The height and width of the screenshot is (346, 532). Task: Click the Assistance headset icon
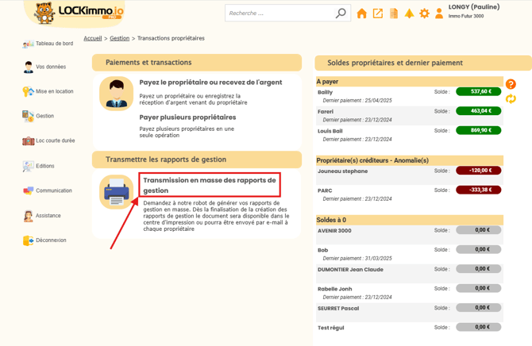point(28,216)
